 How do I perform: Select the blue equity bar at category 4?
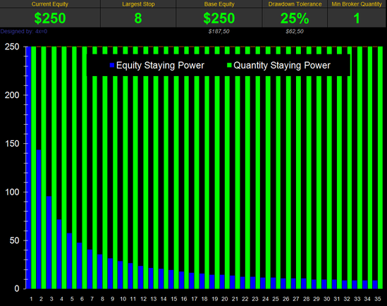[x=59, y=254]
